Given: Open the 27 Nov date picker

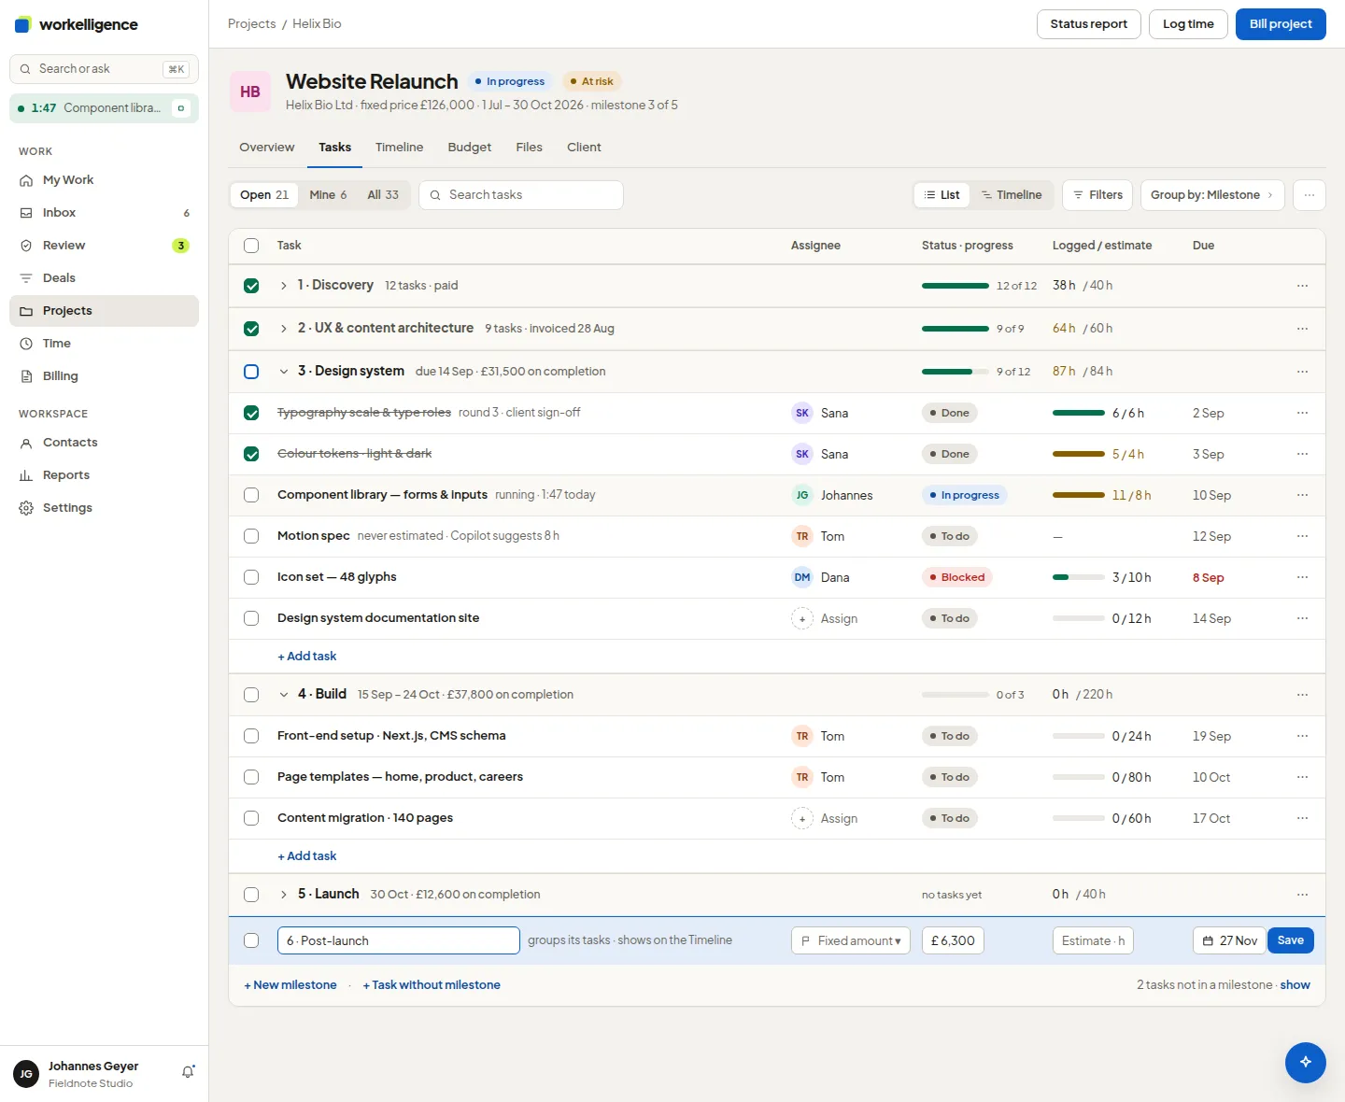Looking at the screenshot, I should 1229,940.
